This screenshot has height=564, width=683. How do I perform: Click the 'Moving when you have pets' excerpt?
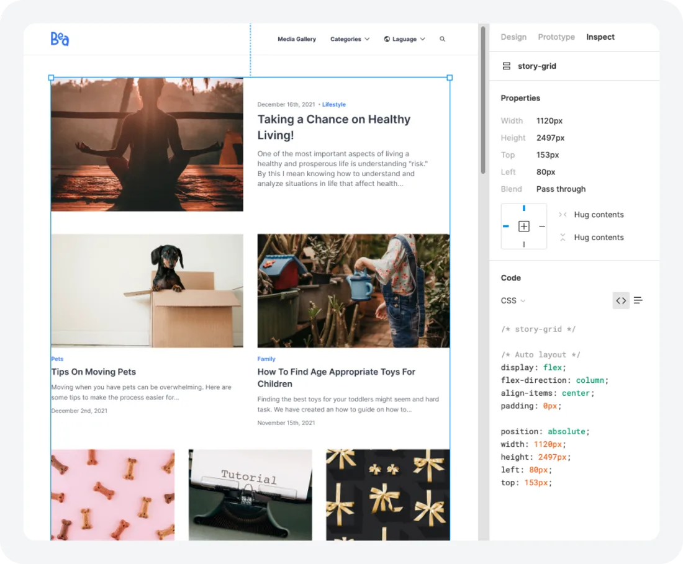(x=142, y=392)
